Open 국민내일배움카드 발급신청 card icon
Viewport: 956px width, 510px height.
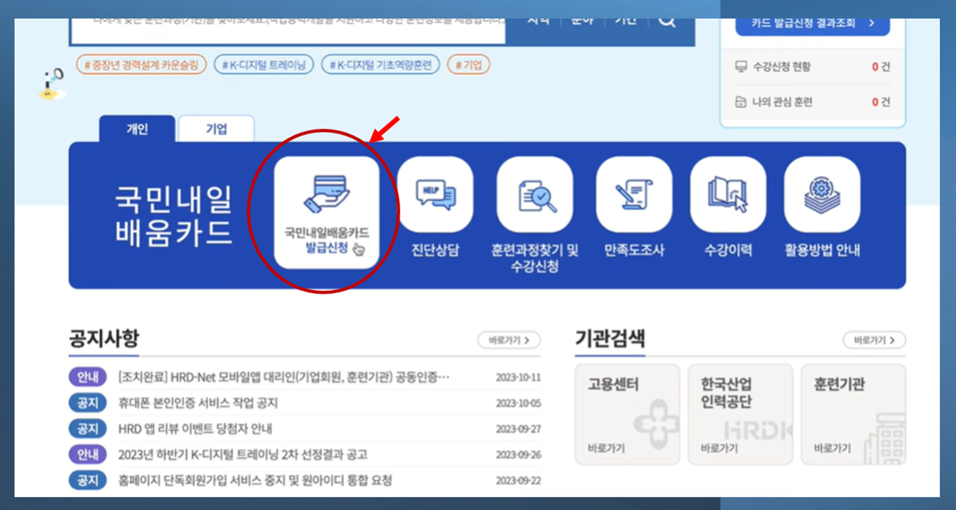click(x=326, y=212)
